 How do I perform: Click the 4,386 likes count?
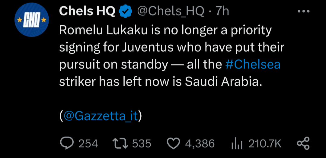[200, 144]
